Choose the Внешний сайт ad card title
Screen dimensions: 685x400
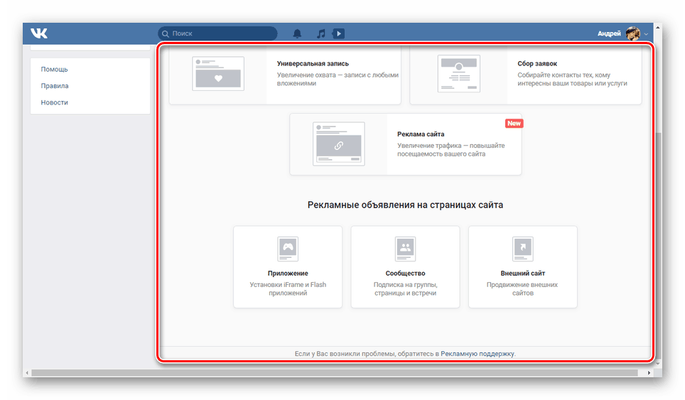[523, 274]
